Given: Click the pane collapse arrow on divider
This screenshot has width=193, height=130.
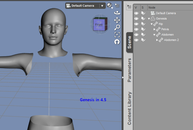Looking at the screenshot, I should point(123,77).
